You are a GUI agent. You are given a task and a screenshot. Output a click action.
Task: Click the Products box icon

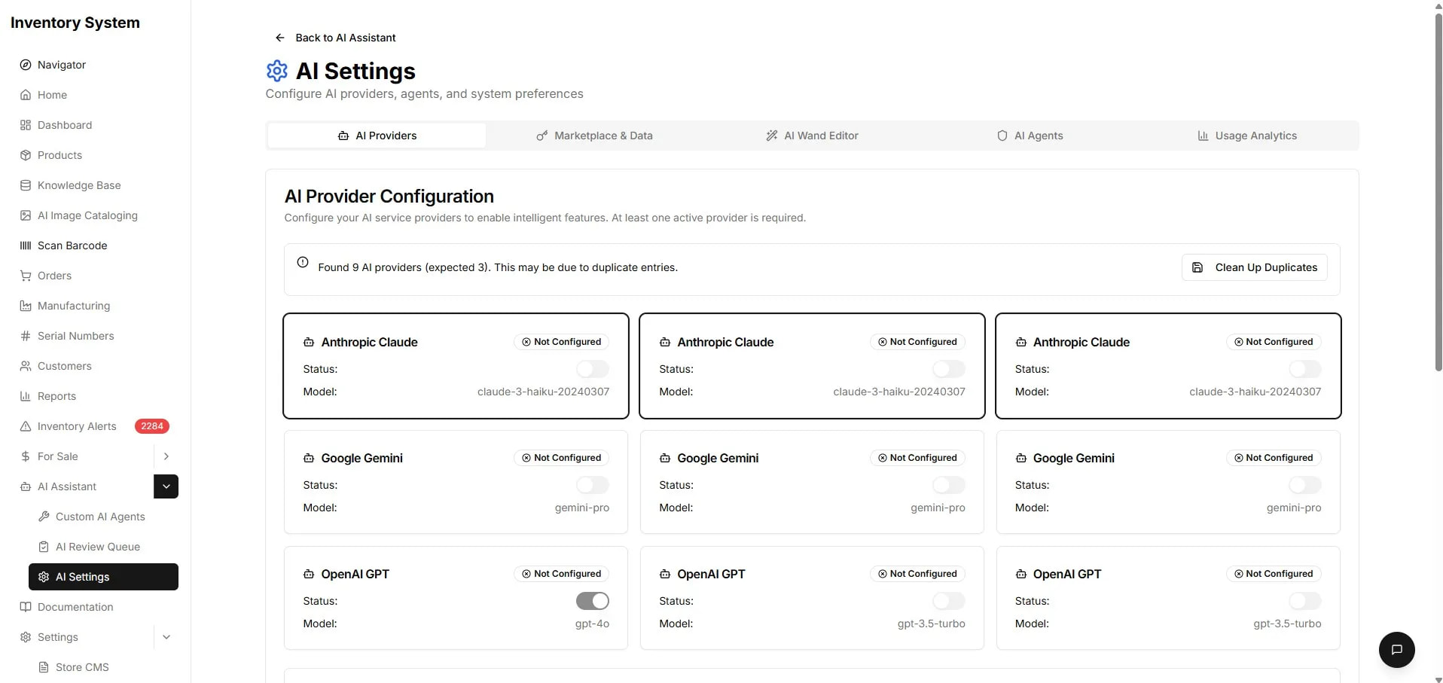pos(26,155)
